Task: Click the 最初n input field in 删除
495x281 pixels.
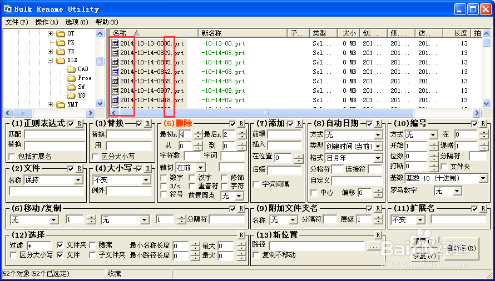Action: pyautogui.click(x=185, y=134)
